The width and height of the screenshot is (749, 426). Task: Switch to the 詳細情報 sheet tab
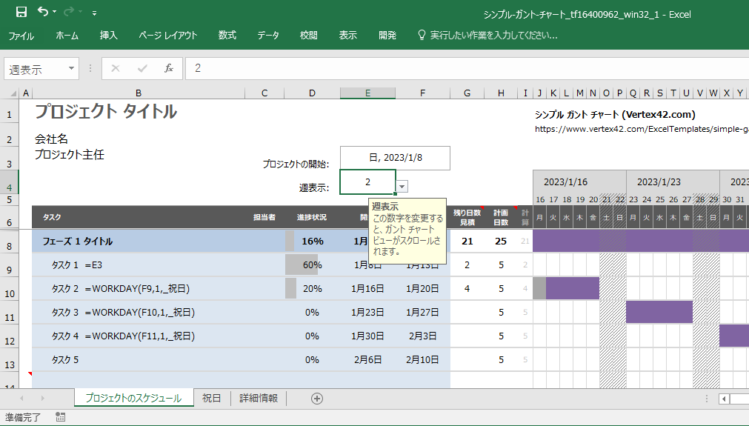[x=259, y=399]
